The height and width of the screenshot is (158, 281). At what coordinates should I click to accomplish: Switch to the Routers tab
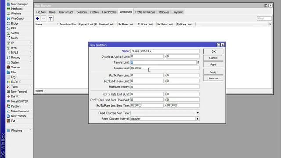(41, 12)
